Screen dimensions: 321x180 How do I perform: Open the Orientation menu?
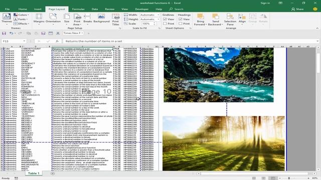(53, 19)
